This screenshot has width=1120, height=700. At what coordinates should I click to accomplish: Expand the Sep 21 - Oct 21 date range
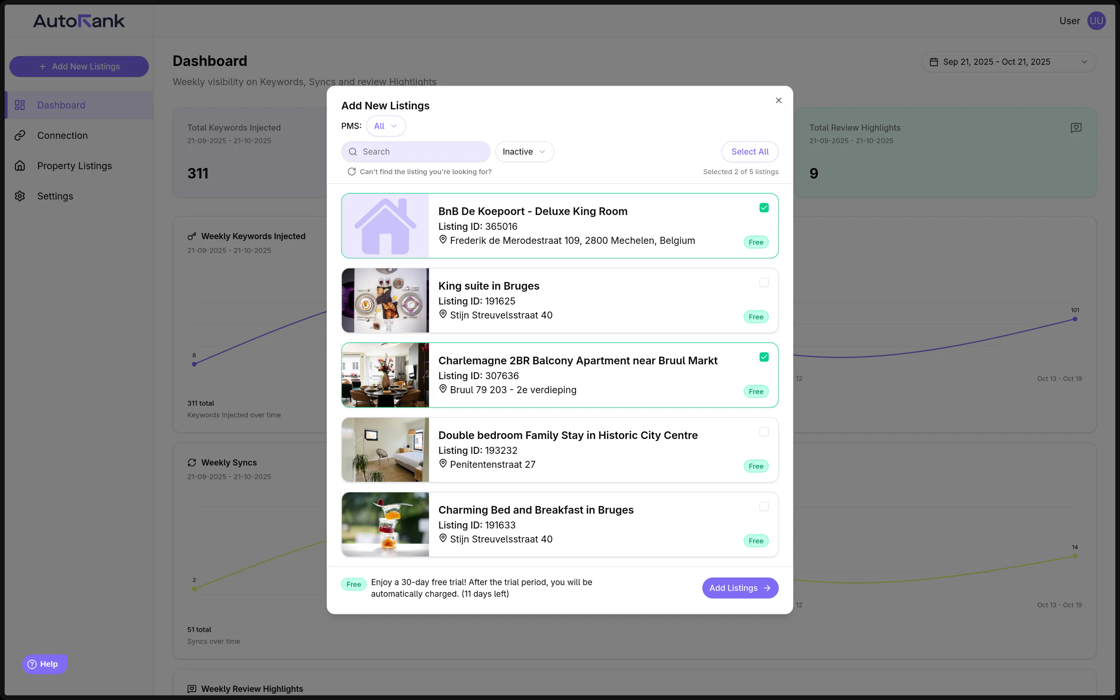pos(1008,62)
